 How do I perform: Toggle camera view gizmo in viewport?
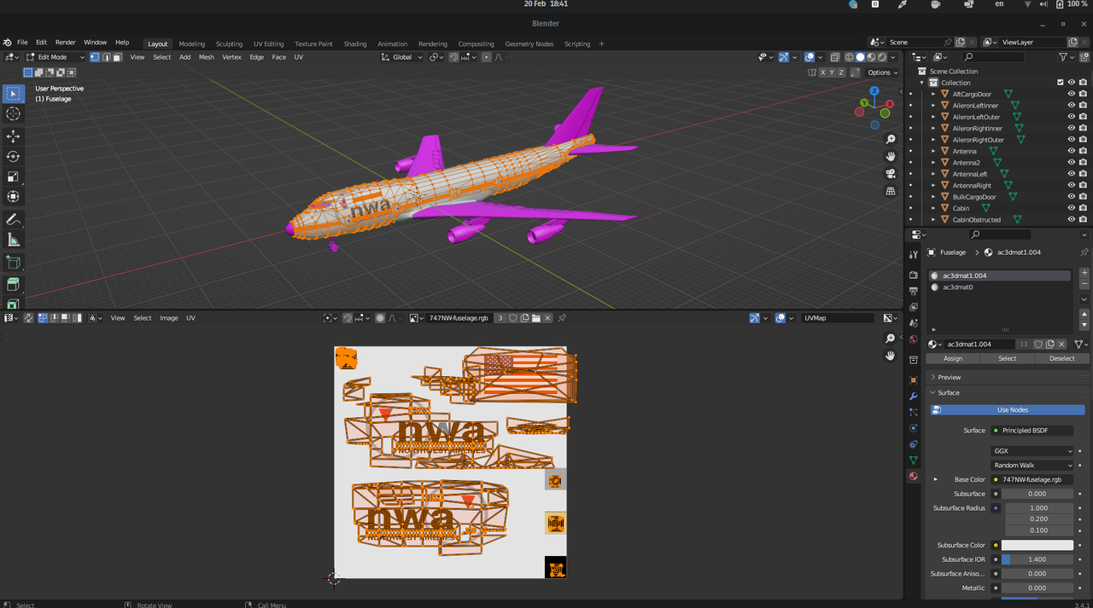click(891, 173)
